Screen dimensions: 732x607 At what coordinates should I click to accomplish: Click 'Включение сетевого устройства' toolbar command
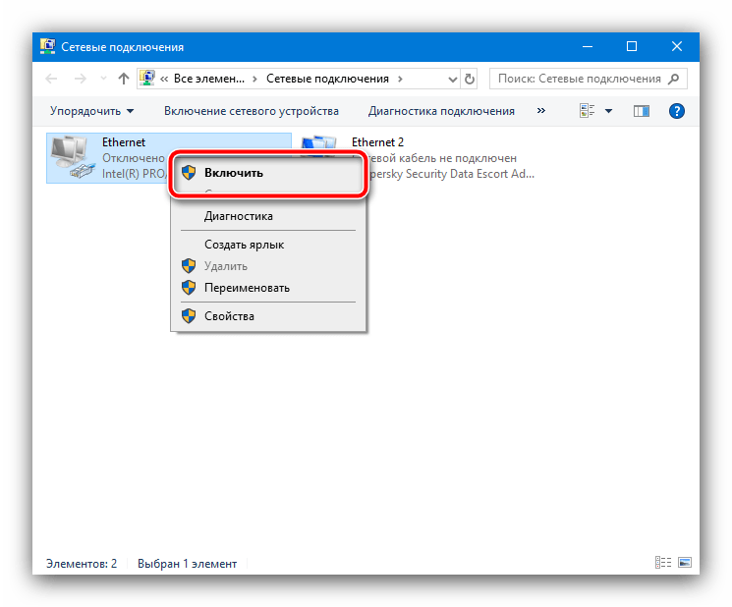252,111
